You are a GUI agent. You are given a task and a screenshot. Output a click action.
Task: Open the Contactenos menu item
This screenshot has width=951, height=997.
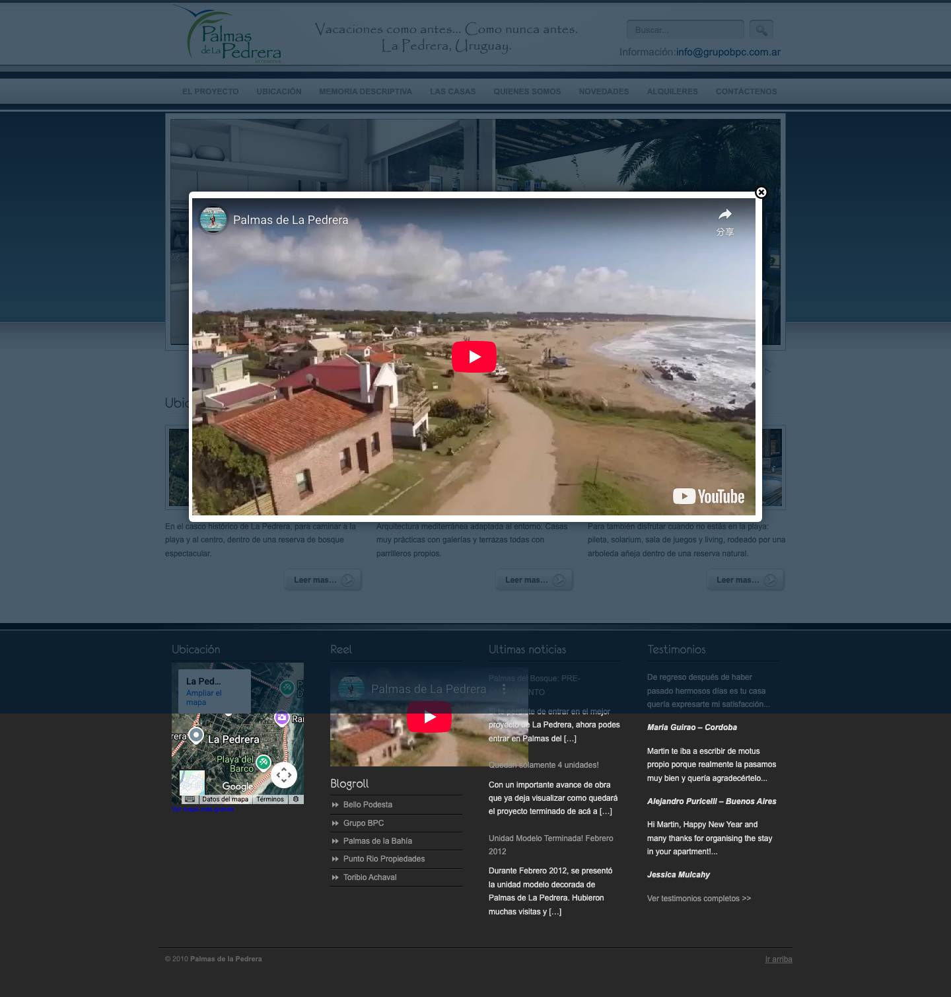(746, 92)
